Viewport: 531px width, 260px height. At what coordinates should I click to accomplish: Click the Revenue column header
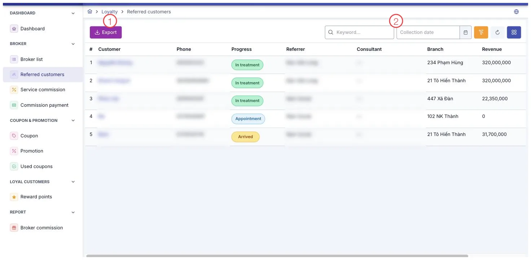click(492, 49)
